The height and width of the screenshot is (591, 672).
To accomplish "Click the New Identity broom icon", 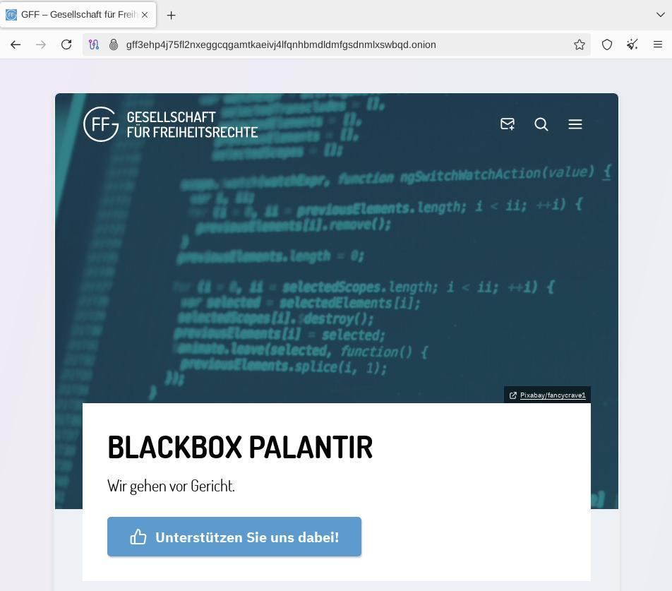I will point(632,44).
